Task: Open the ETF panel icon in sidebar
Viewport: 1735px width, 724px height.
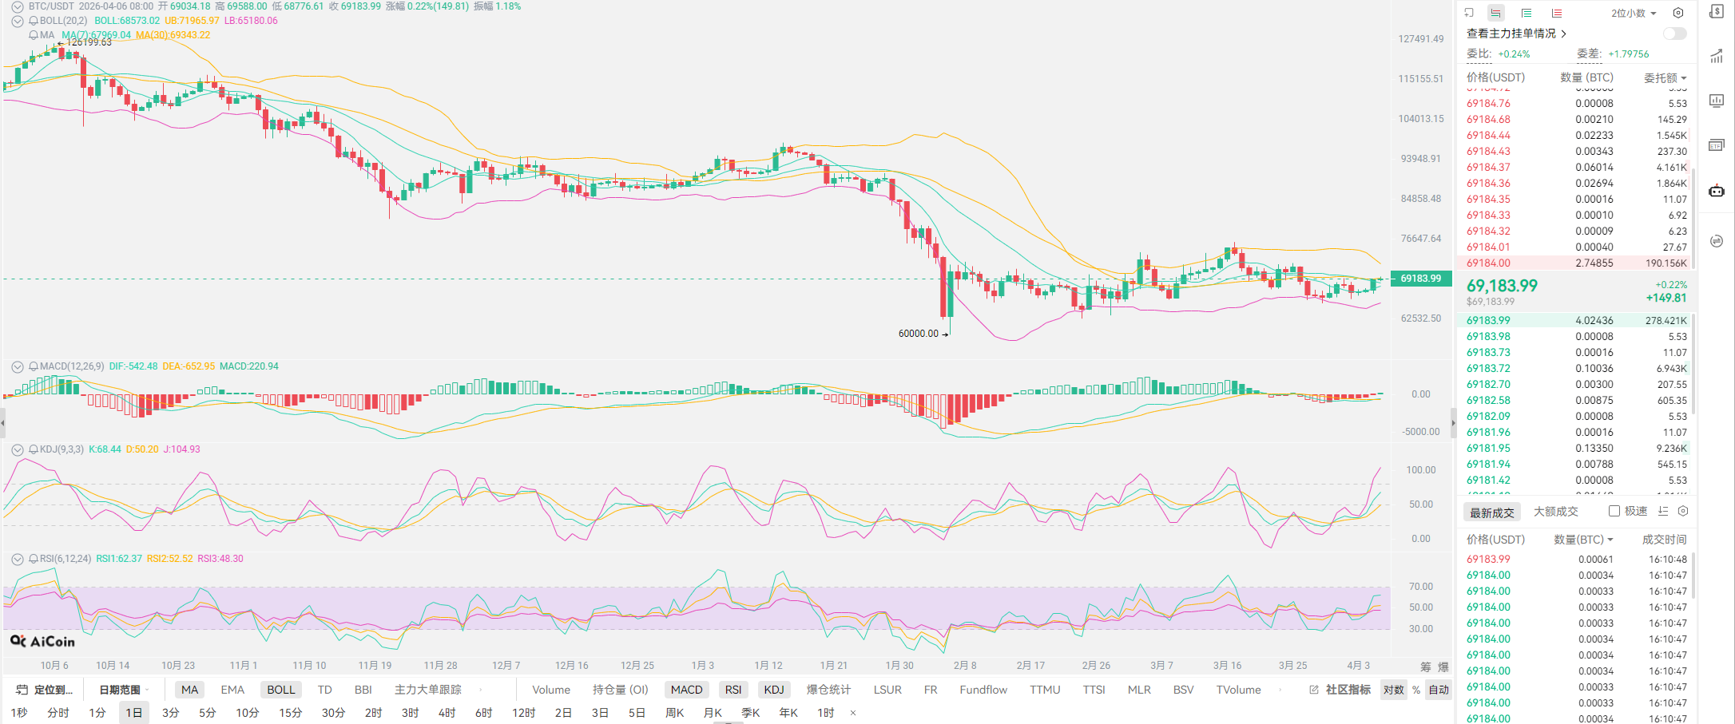Action: (1716, 144)
